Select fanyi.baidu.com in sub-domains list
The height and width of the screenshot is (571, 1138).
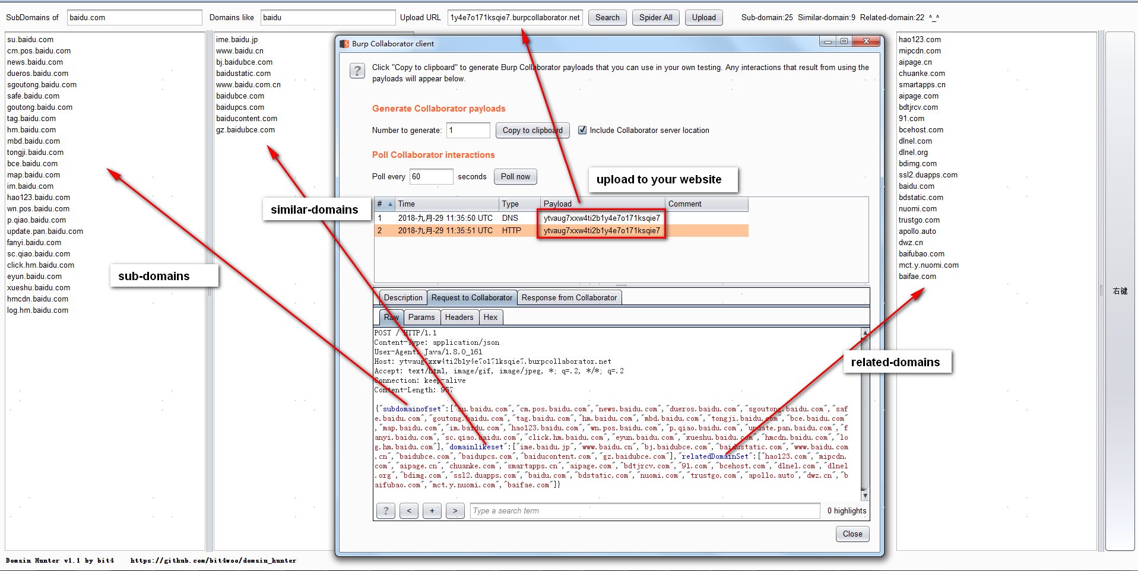(x=34, y=242)
